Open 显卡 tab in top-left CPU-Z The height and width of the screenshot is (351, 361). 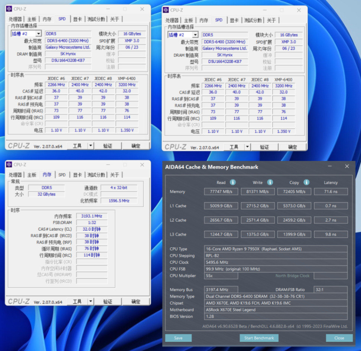[x=77, y=19]
